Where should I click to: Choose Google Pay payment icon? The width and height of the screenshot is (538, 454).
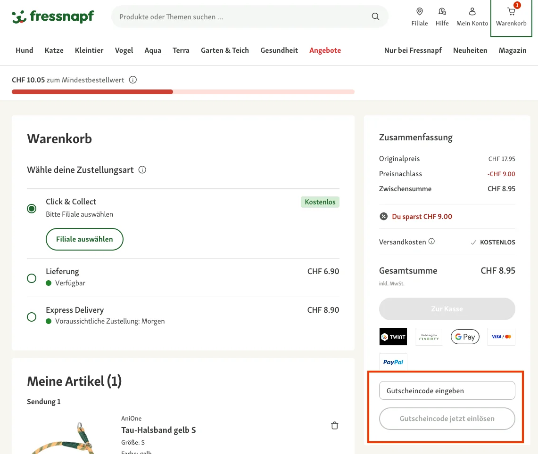465,337
